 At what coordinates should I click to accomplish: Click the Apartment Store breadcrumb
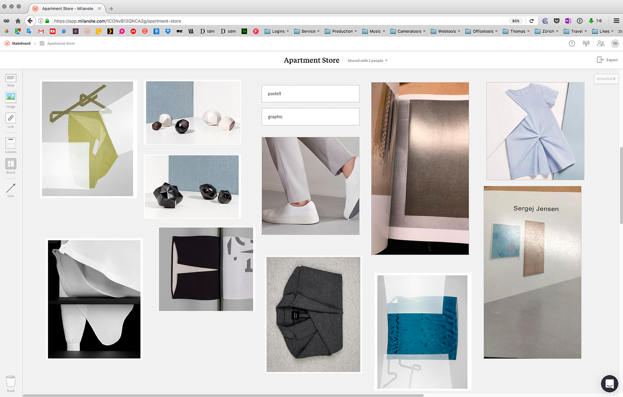point(57,44)
